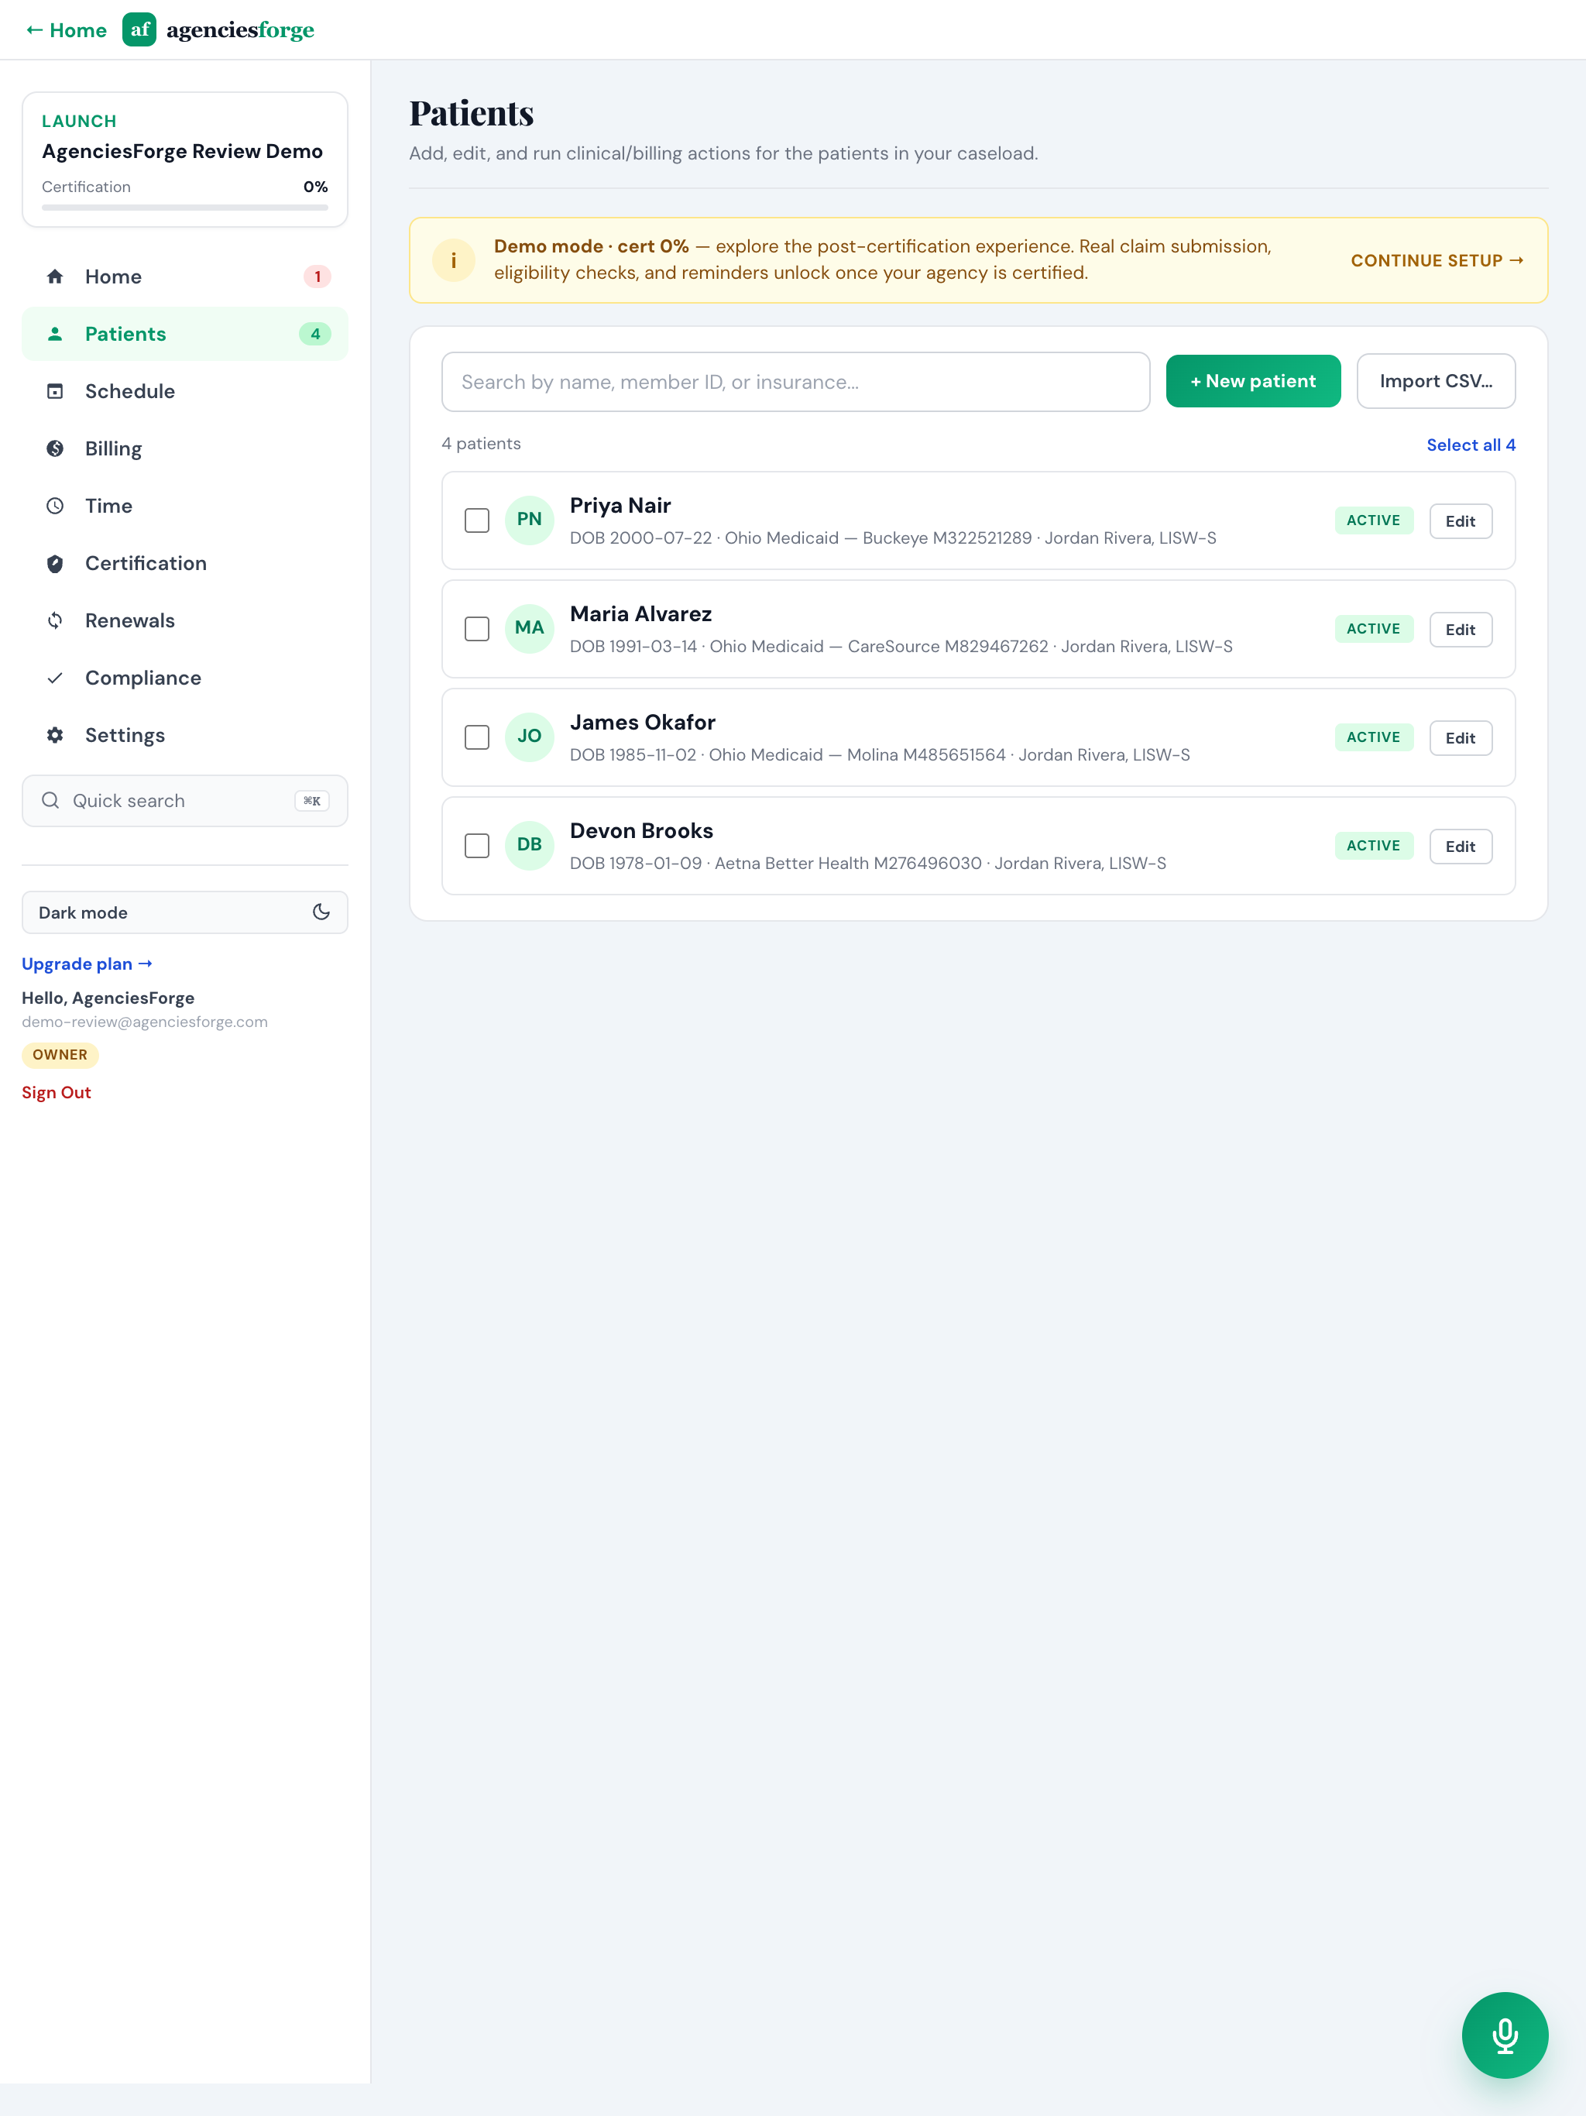This screenshot has width=1586, height=2116.
Task: Click the dark mode moon icon
Action: [321, 912]
